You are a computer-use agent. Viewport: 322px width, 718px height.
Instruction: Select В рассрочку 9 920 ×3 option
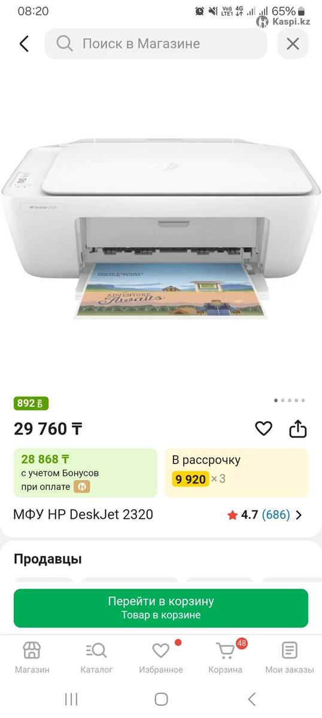click(236, 473)
